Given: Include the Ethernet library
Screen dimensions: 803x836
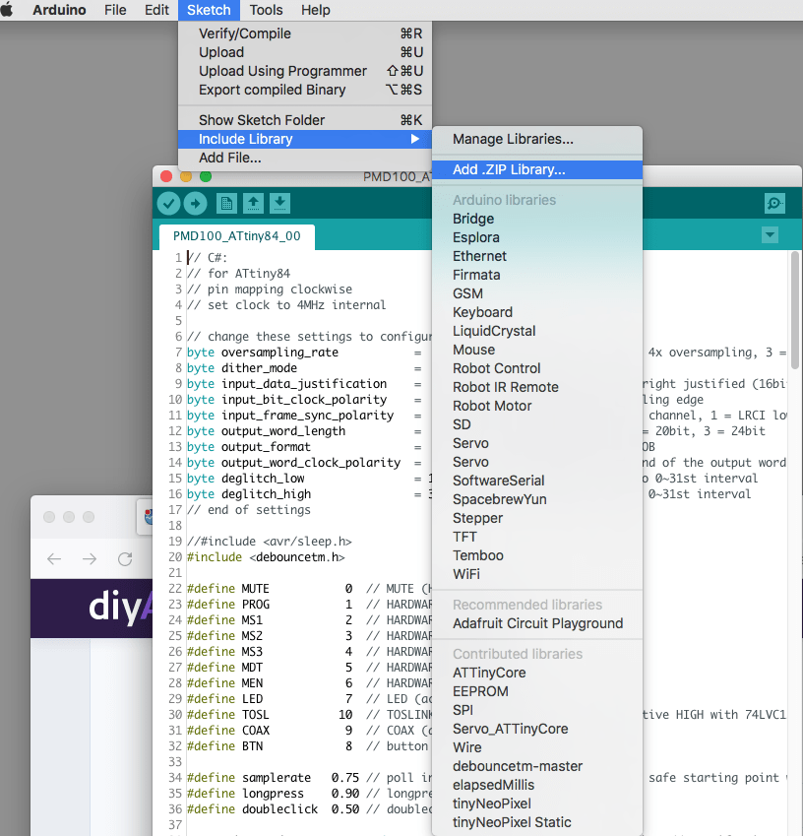Looking at the screenshot, I should pyautogui.click(x=537, y=256).
